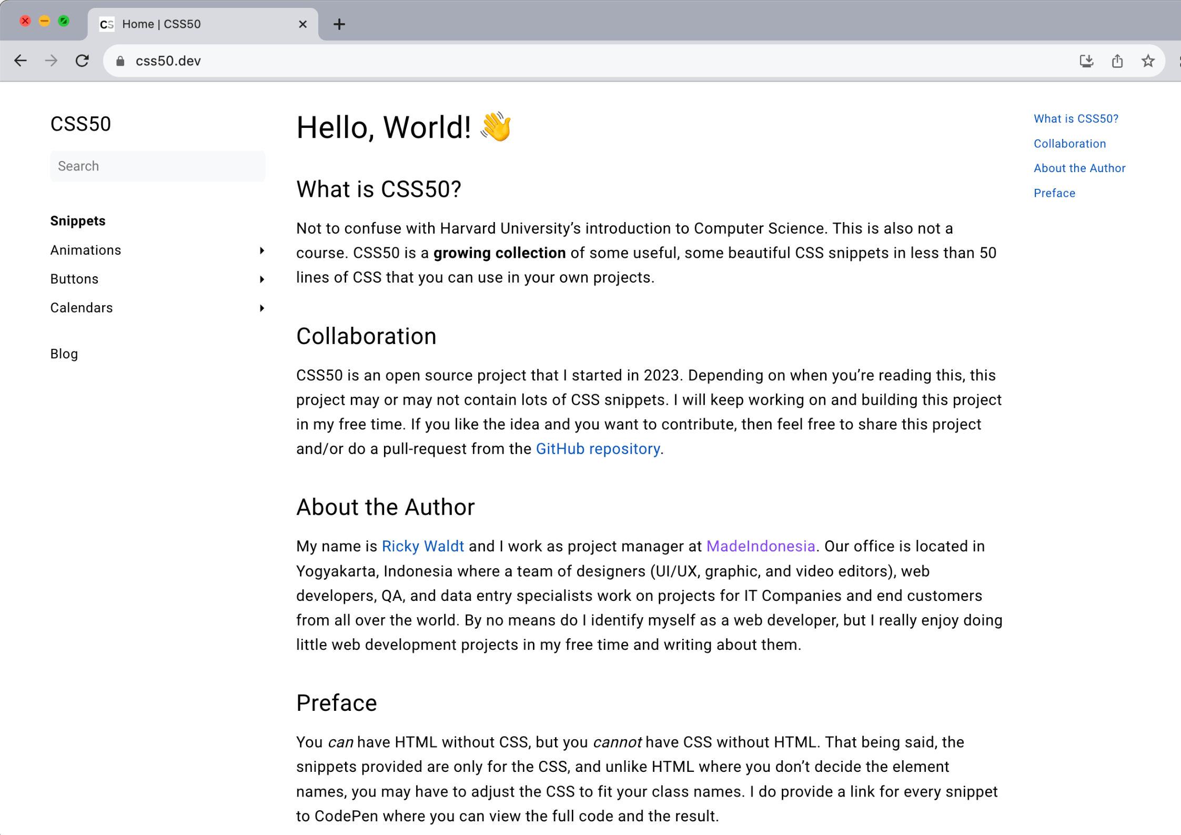The image size is (1181, 835).
Task: Close the window with the red button
Action: [x=25, y=21]
